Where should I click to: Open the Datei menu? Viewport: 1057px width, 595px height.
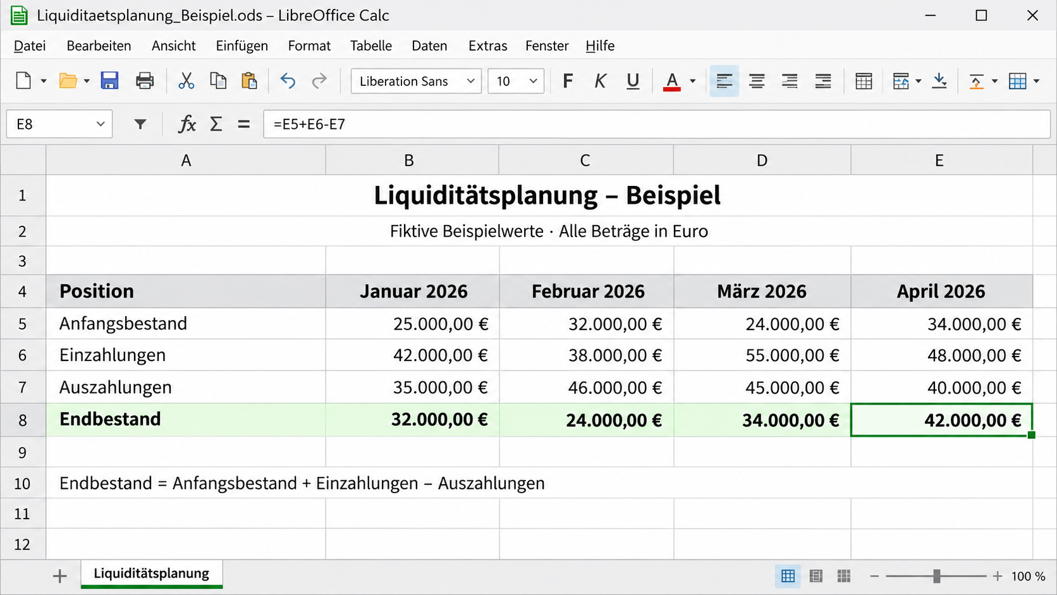30,46
